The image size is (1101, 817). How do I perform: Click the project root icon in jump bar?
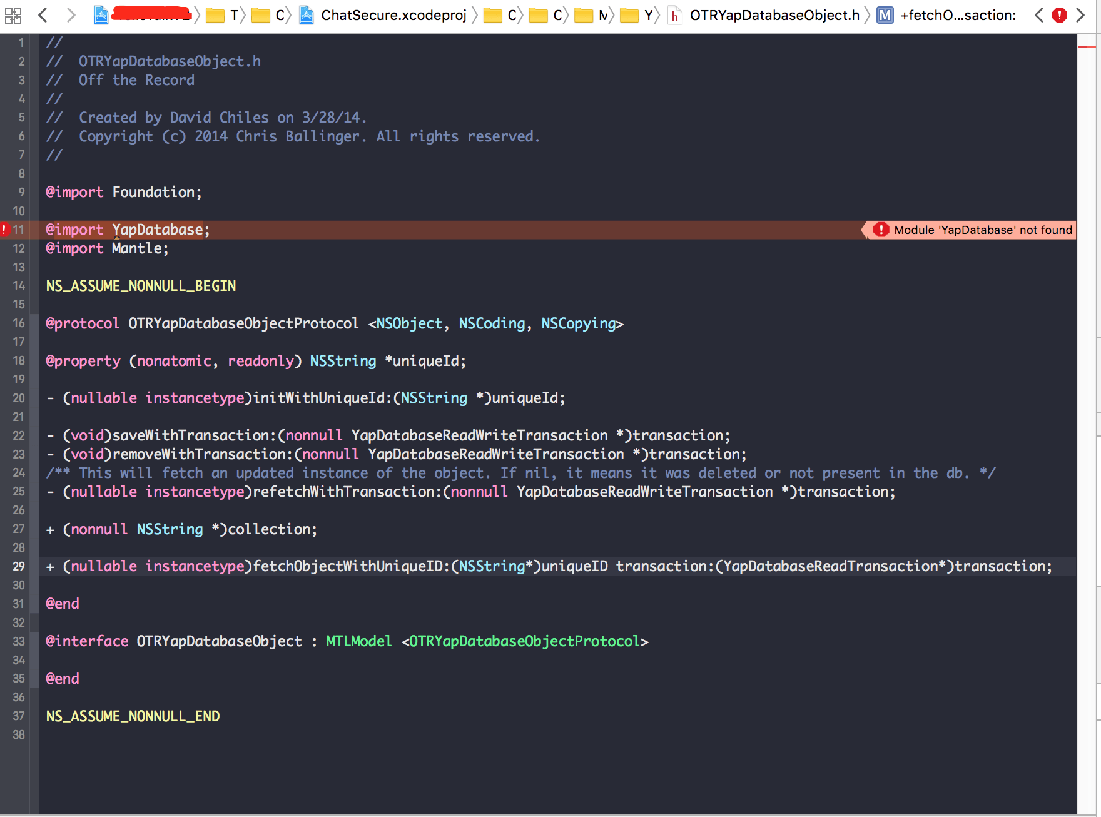pos(101,15)
